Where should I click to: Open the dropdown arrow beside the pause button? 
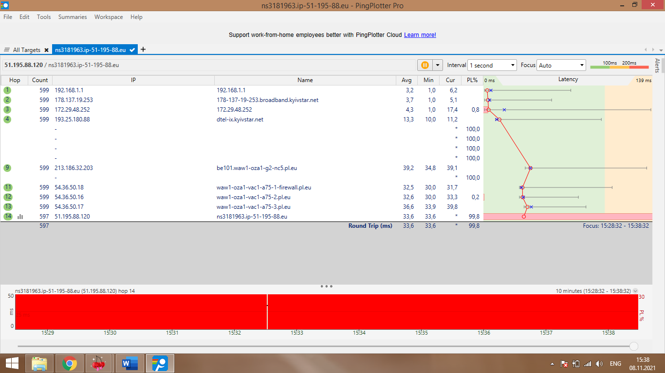tap(438, 65)
